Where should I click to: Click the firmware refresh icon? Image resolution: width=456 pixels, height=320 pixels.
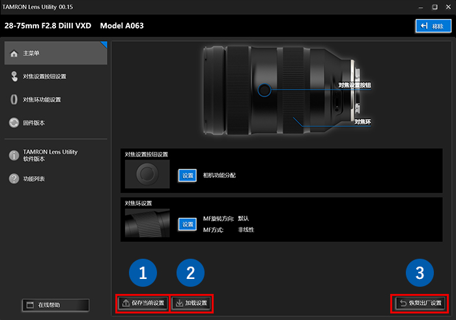[14, 123]
